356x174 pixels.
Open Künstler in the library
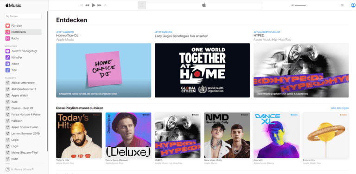click(x=23, y=57)
